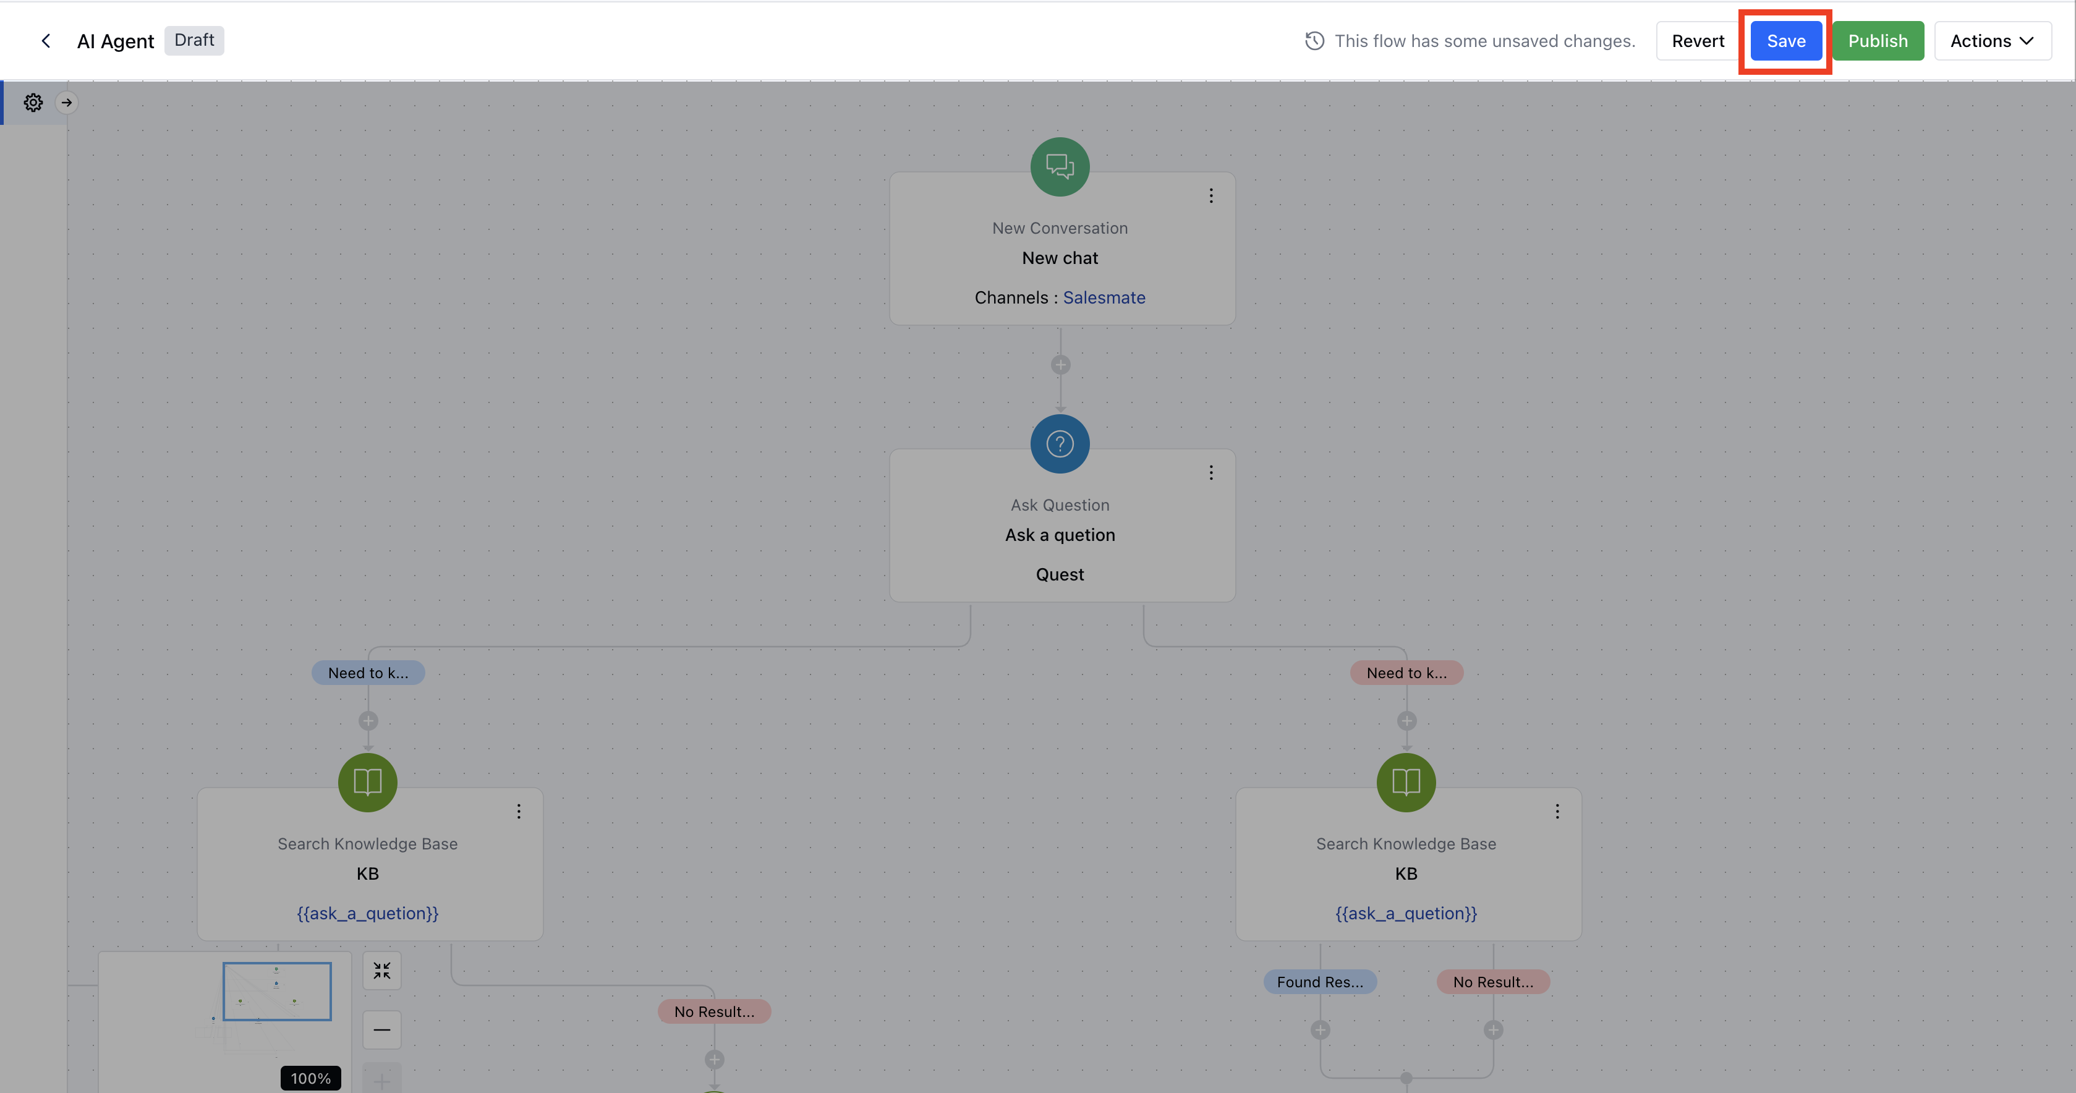
Task: Open Actions dropdown menu
Action: [1992, 40]
